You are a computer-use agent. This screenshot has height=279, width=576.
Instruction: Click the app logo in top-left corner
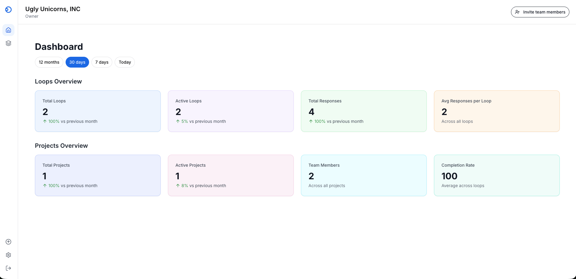click(8, 10)
